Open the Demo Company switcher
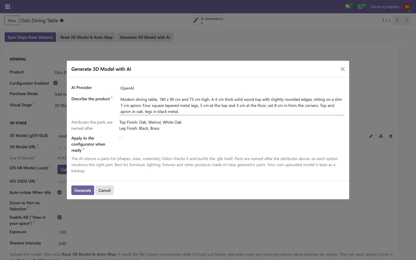Viewport: 416px width, 260px height. [x=385, y=7]
